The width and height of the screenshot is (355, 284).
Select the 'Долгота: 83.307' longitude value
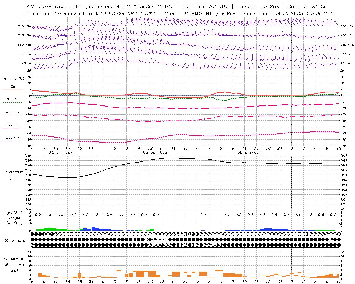point(206,7)
